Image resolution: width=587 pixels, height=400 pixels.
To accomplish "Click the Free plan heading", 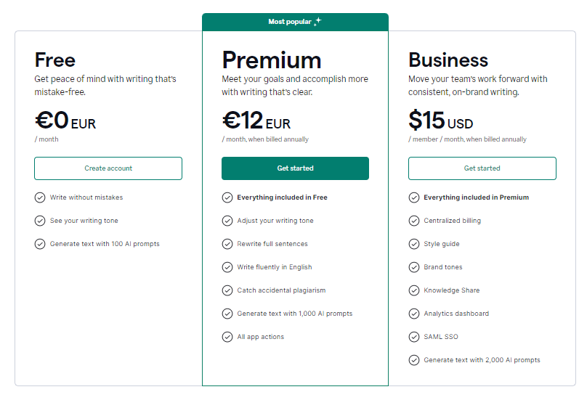I will pyautogui.click(x=55, y=60).
